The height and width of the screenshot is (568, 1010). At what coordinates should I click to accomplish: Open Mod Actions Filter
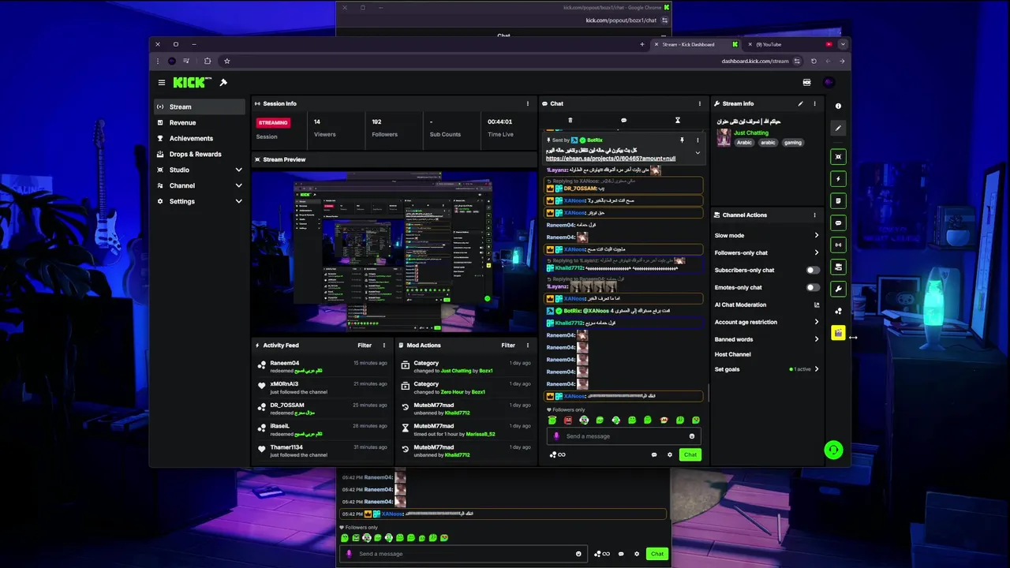tap(508, 345)
